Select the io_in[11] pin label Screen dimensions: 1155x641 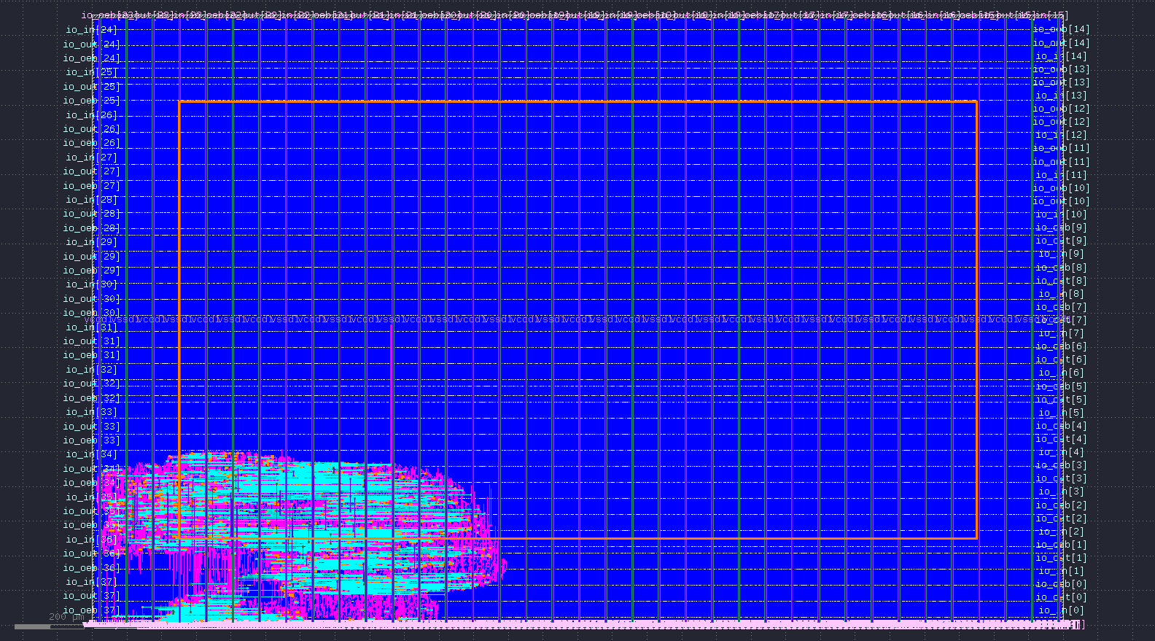[x=1062, y=175]
